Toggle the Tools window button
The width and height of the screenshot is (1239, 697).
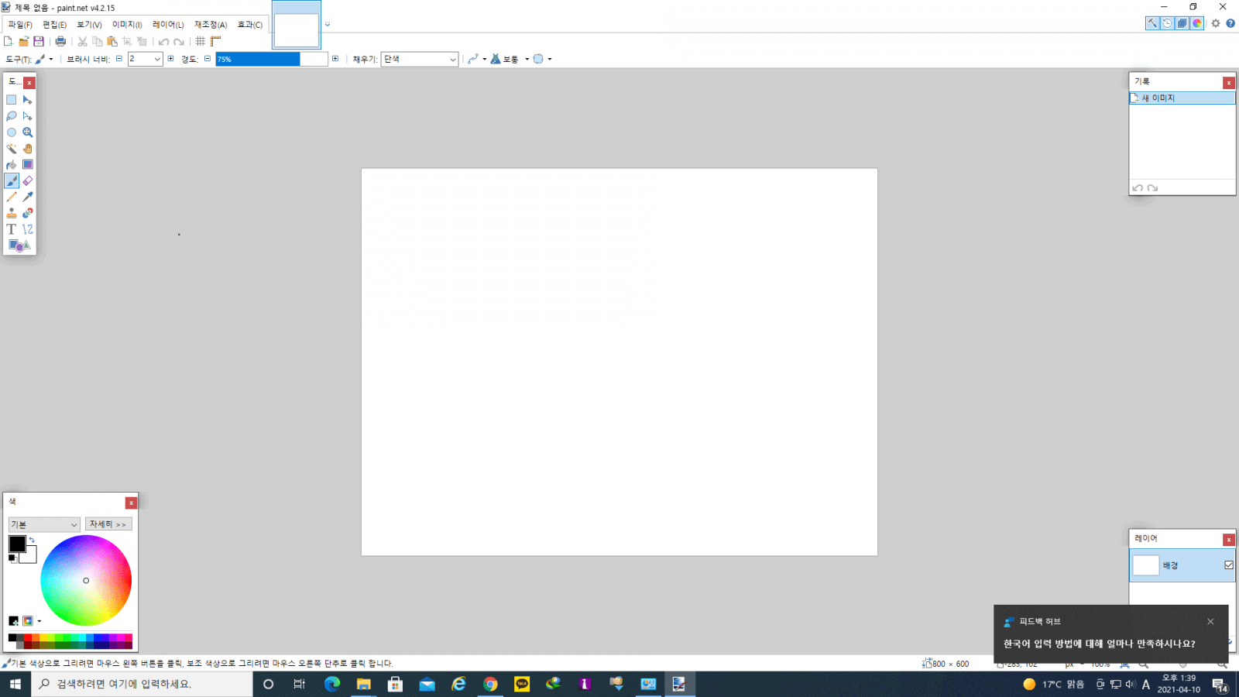pos(1152,23)
